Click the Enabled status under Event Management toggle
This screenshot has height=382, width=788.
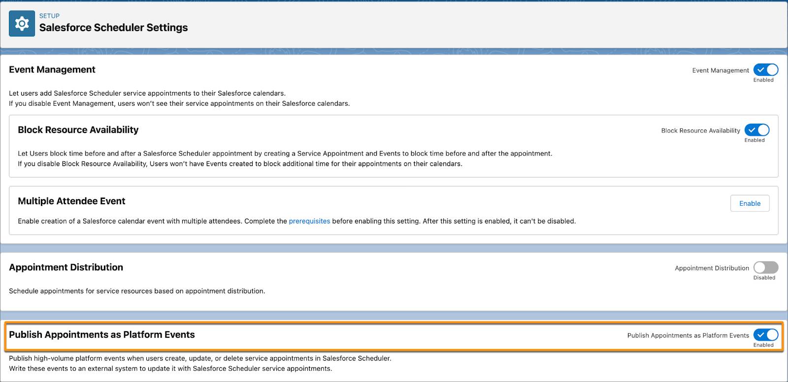763,80
